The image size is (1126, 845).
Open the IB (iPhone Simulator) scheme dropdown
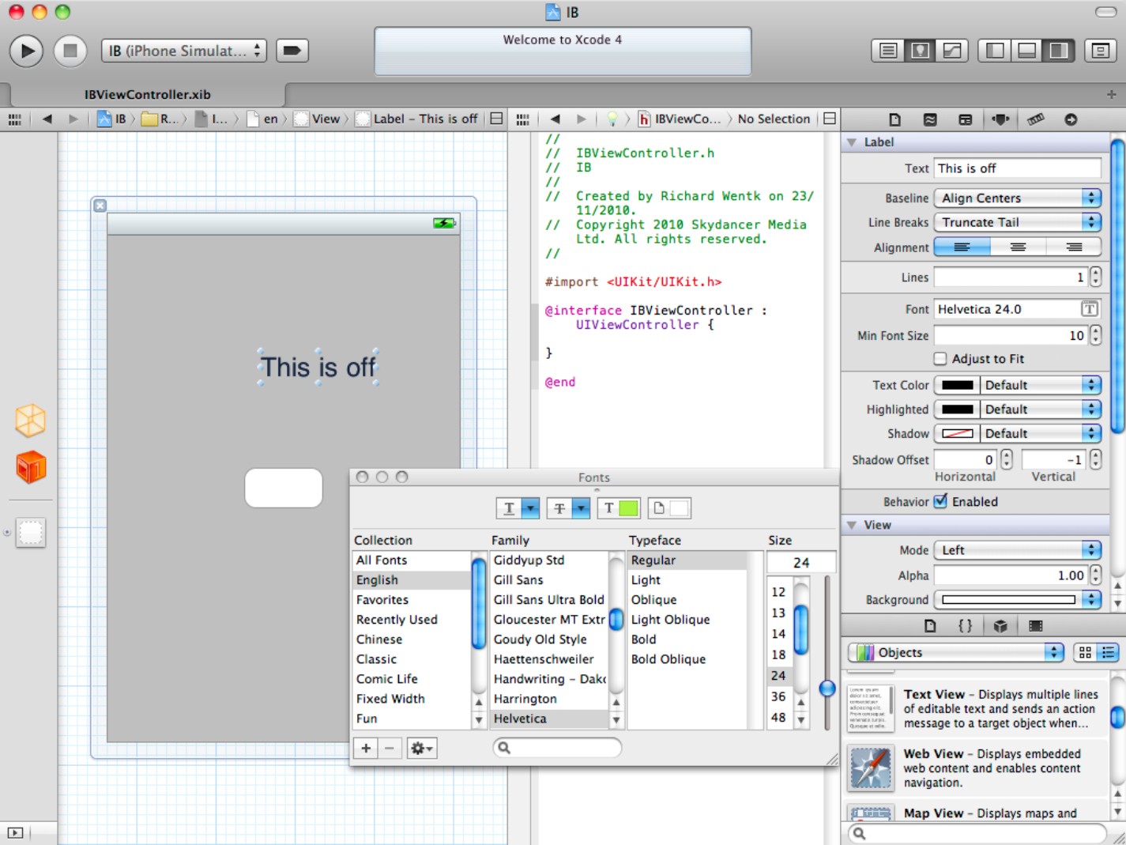(183, 51)
